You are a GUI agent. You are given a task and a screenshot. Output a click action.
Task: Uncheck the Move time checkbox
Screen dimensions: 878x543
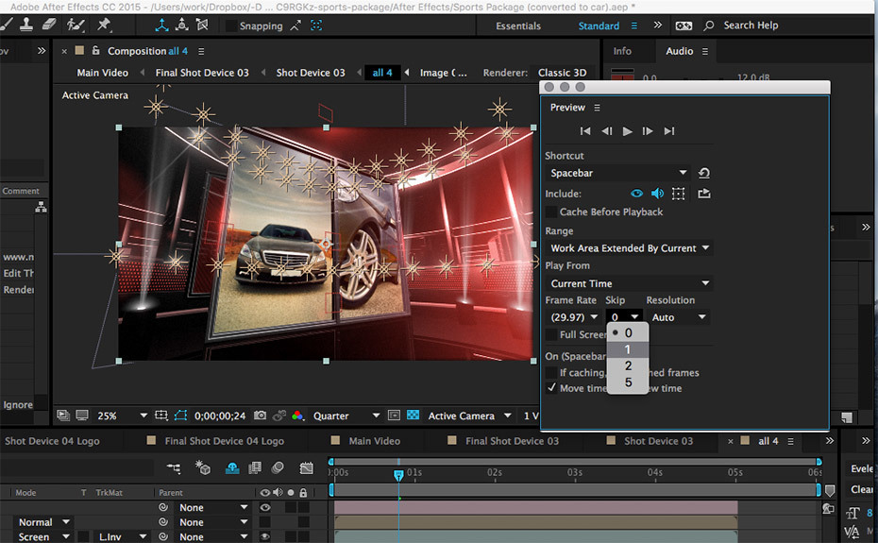coord(552,388)
